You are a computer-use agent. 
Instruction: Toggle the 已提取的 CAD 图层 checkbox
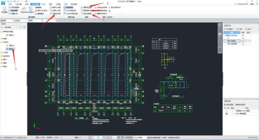pos(227,111)
